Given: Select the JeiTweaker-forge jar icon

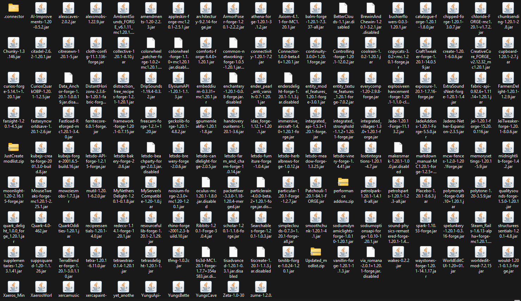Looking at the screenshot, I should pyautogui.click(x=508, y=112).
